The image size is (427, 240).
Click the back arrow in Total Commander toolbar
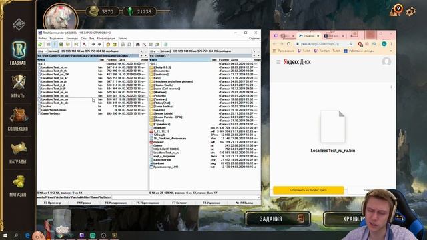tap(93, 45)
